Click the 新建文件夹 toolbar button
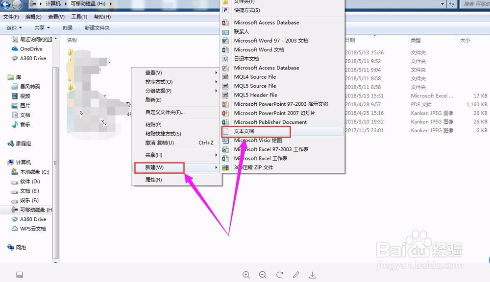 97,28
